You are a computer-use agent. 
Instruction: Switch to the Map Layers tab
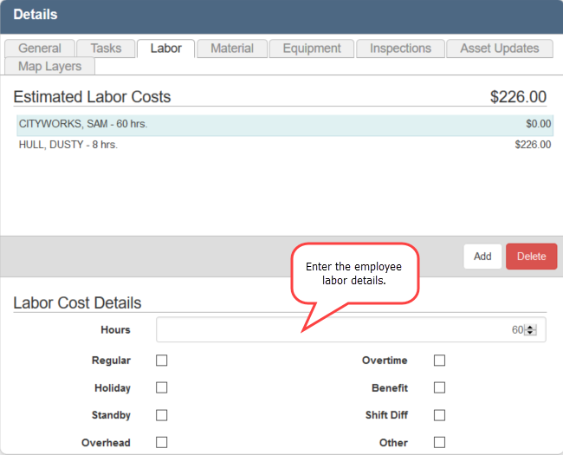(50, 66)
